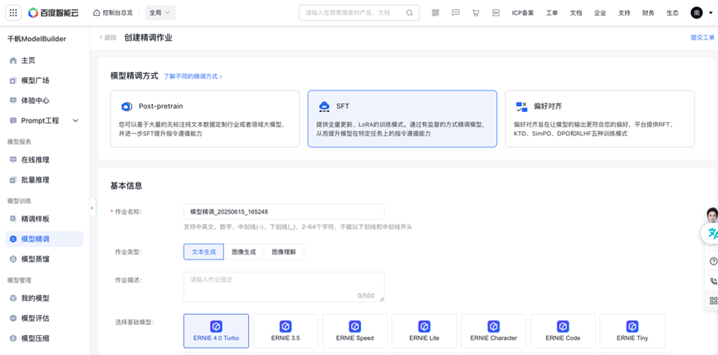
Task: Open 支持 in top navigation
Action: click(x=624, y=12)
